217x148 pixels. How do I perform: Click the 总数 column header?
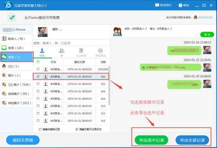click(x=103, y=62)
